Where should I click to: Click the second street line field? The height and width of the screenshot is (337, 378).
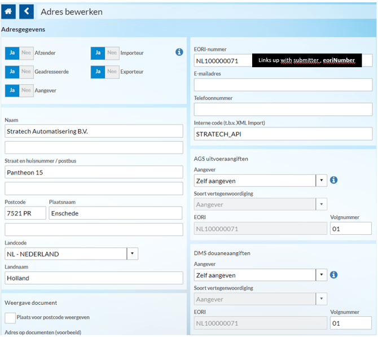(94, 189)
